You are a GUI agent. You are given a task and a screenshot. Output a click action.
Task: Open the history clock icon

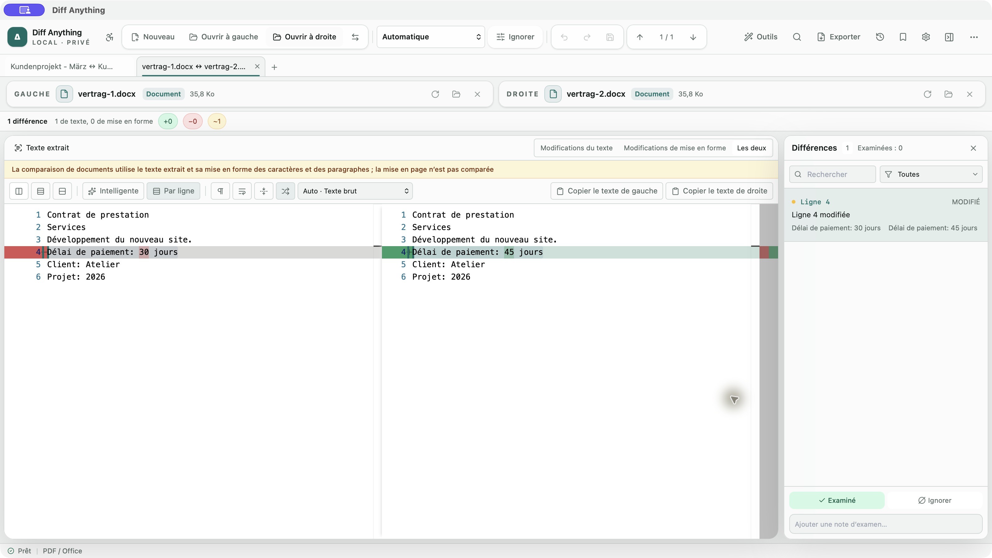(880, 37)
